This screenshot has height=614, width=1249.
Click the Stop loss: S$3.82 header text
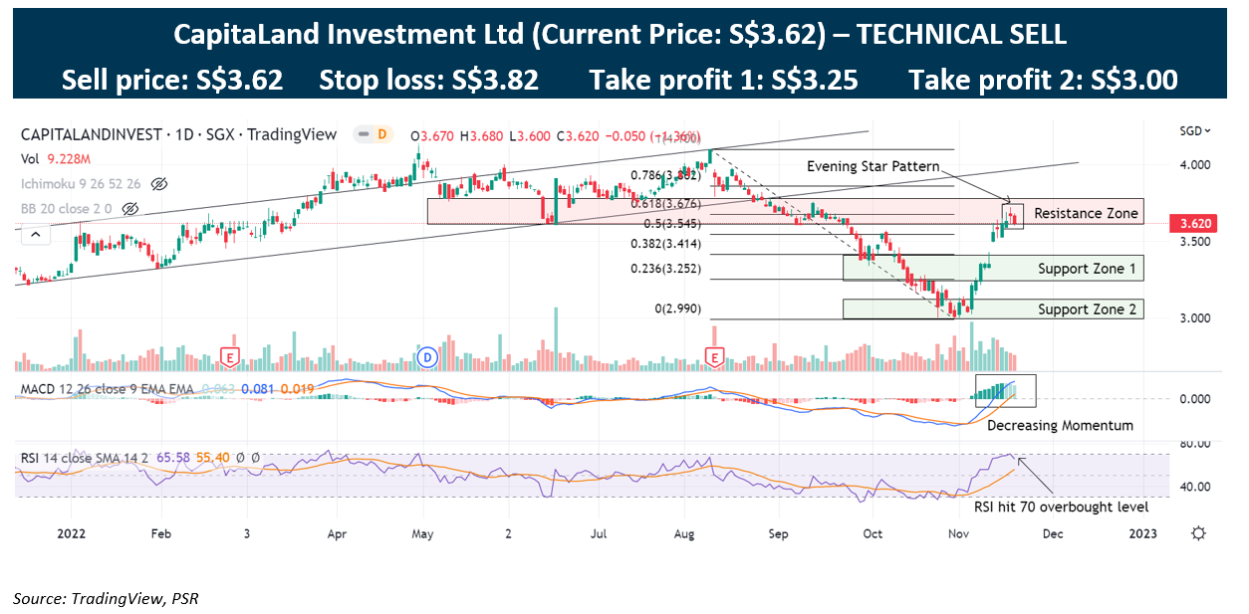click(x=429, y=80)
